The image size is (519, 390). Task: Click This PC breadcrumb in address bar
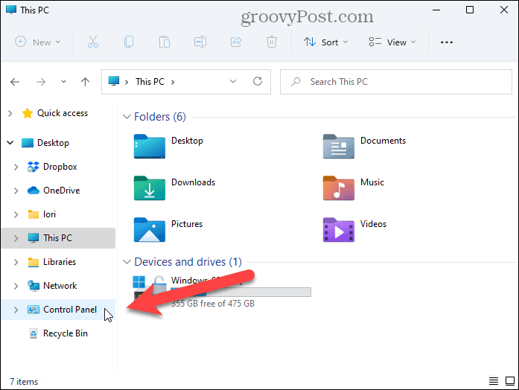tap(150, 82)
